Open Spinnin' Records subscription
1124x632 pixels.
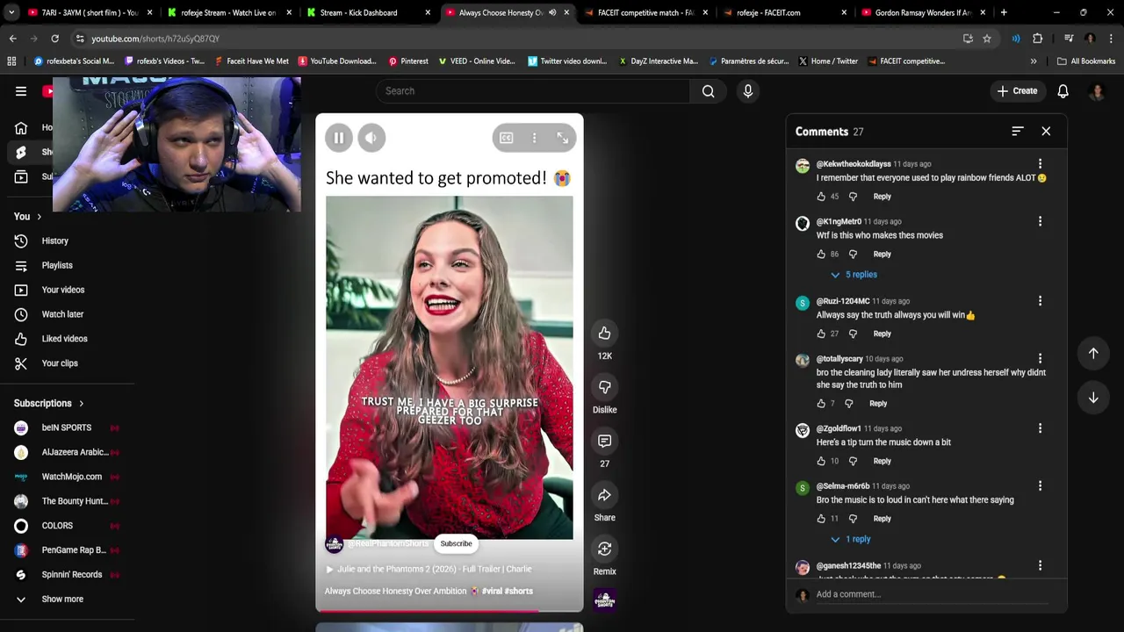67,575
